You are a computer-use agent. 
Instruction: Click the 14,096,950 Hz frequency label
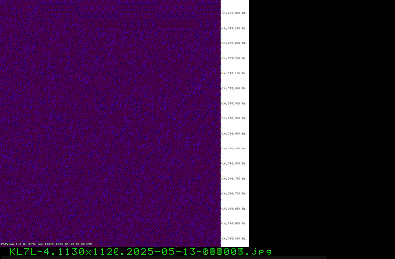pyautogui.click(x=234, y=118)
